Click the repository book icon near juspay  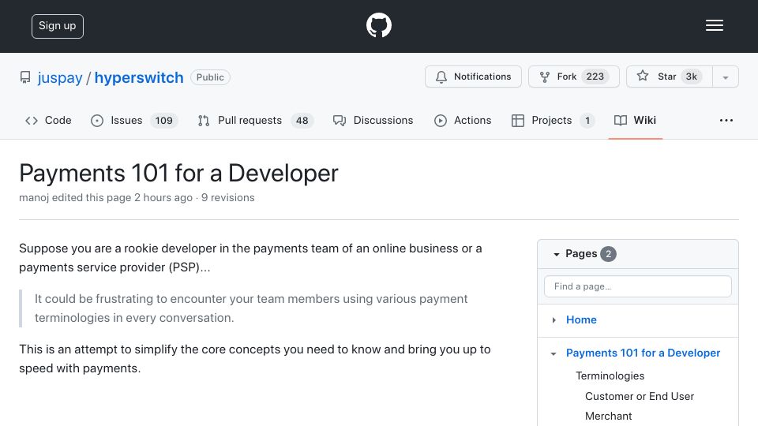click(x=25, y=77)
